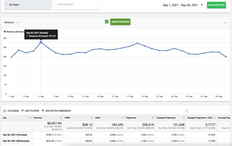Click the Engaged Pageviews column header
The width and height of the screenshot is (232, 146).
[169, 118]
